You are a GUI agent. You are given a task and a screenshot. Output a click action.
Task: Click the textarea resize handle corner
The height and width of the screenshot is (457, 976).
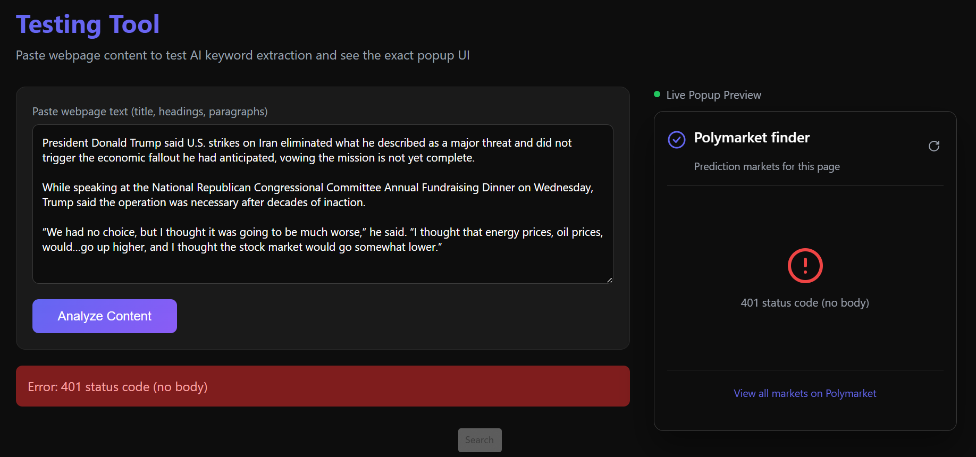point(609,280)
